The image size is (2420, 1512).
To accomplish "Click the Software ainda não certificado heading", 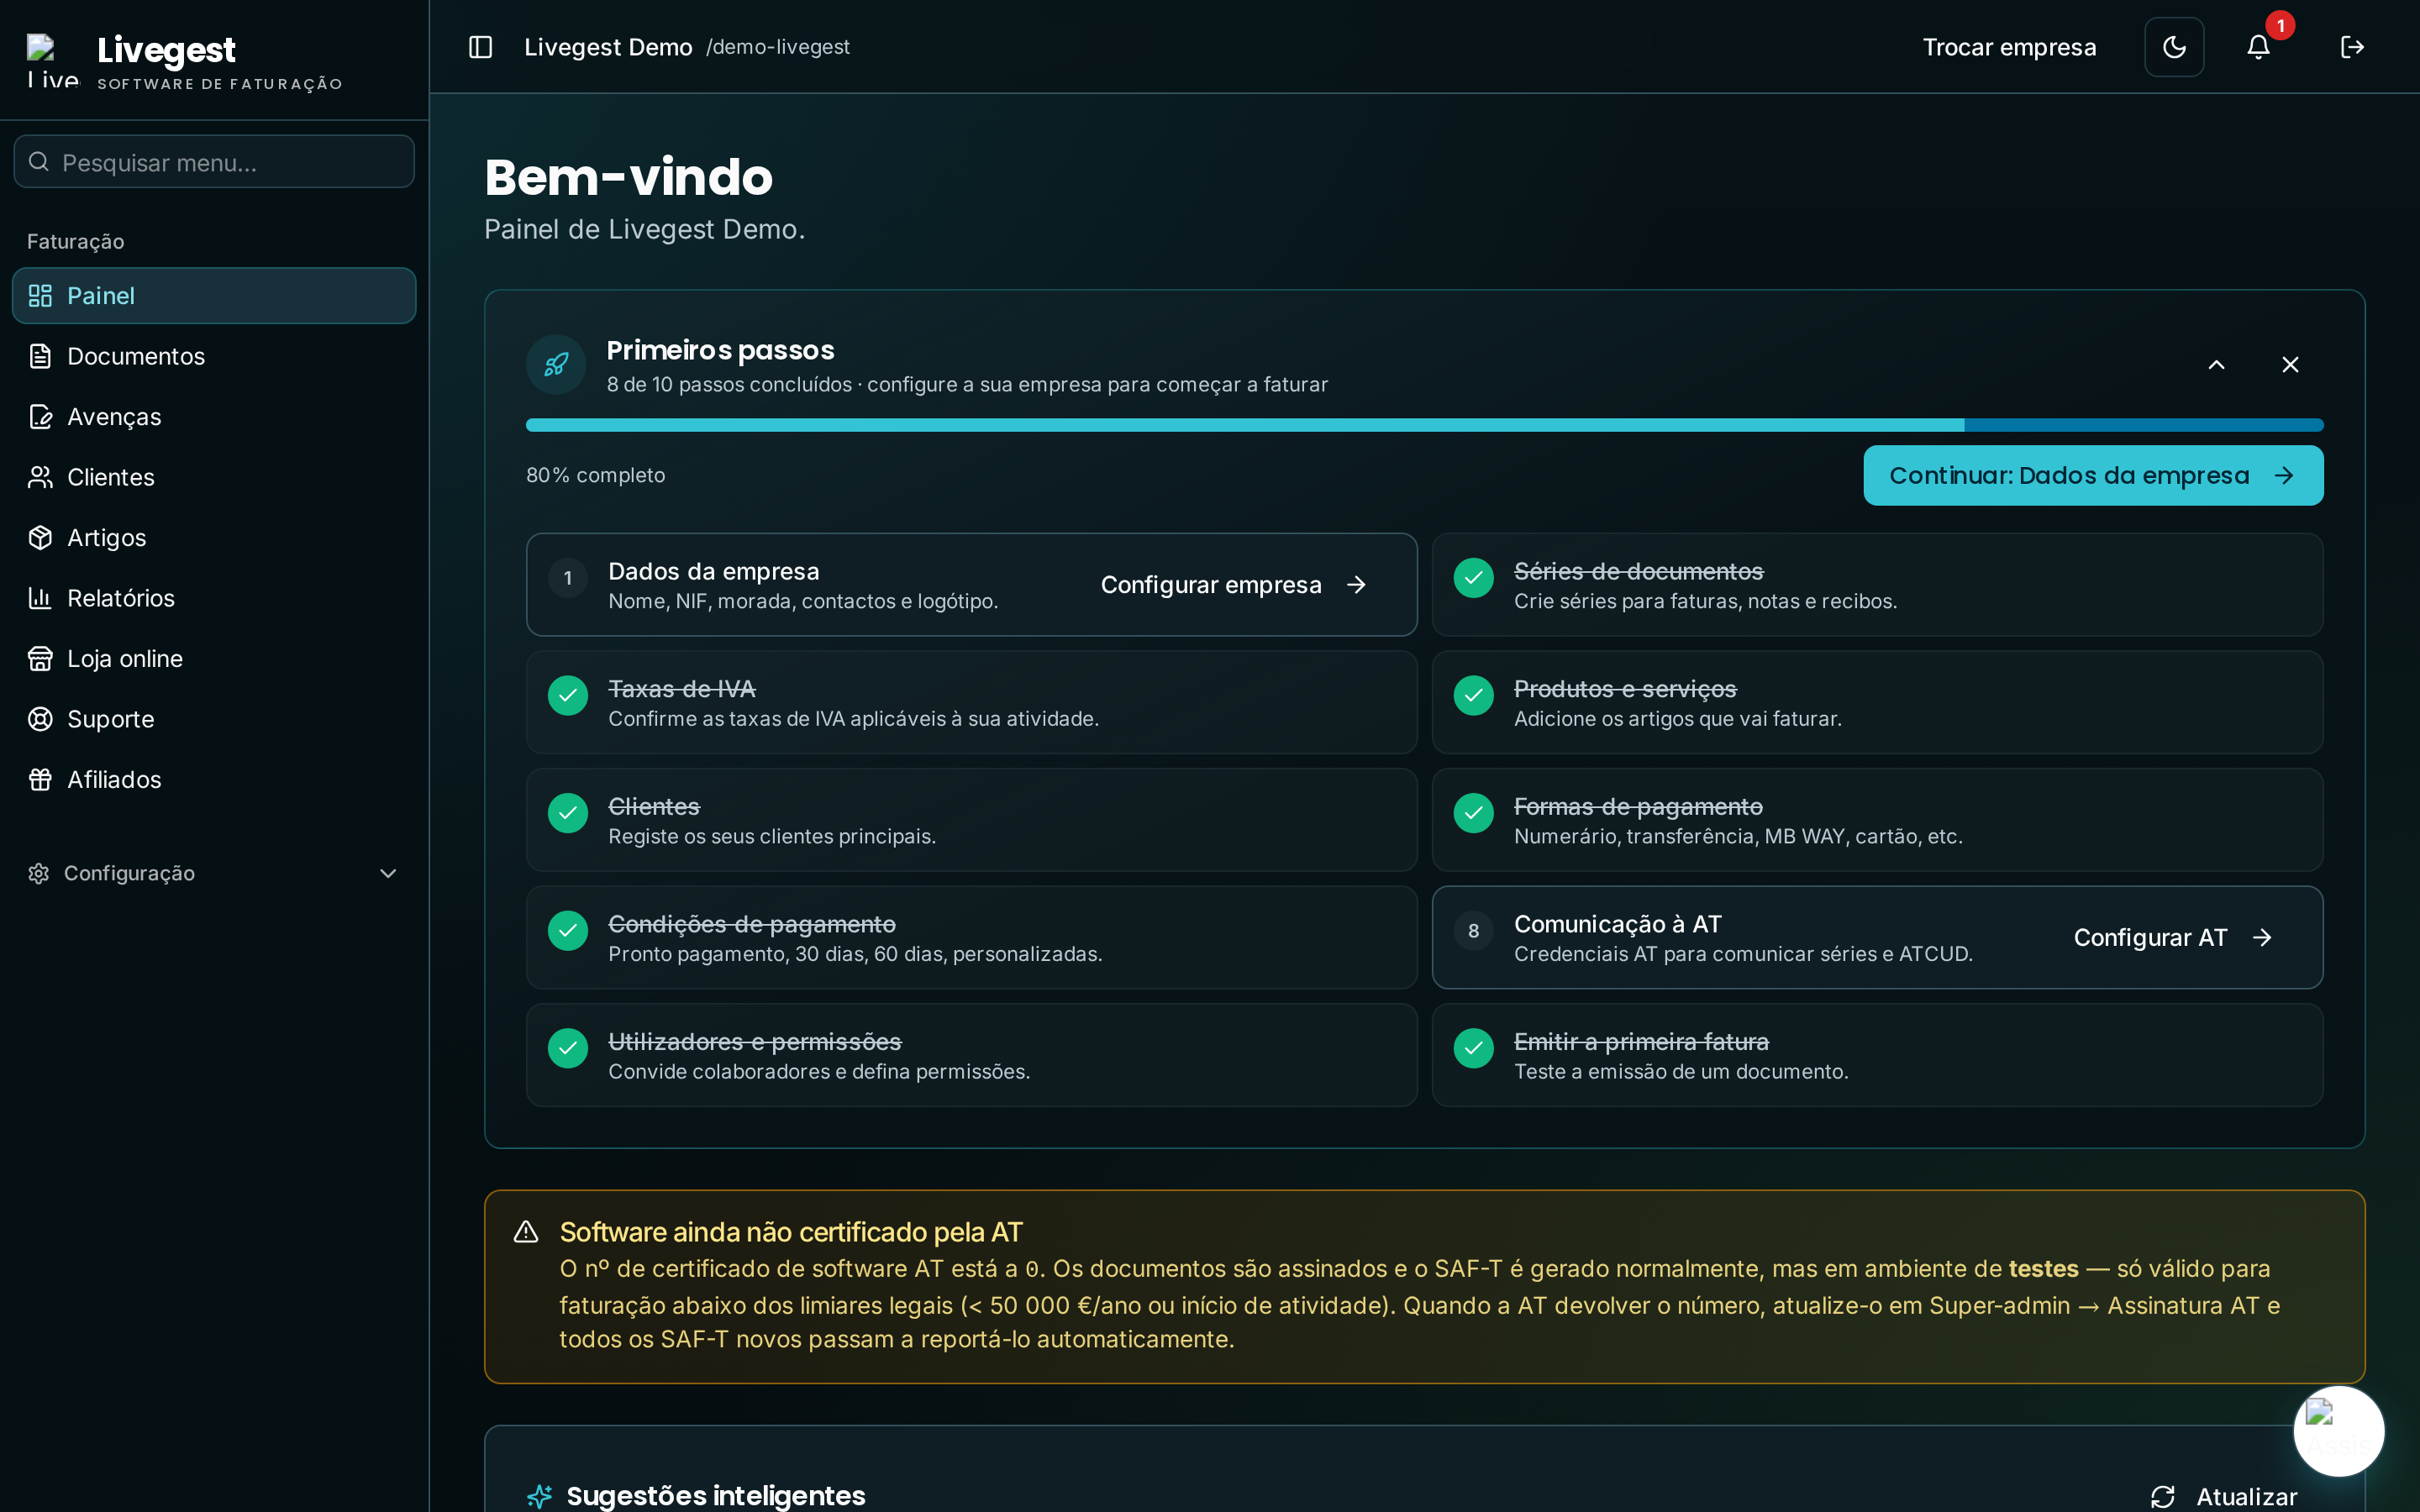I will [x=791, y=1232].
